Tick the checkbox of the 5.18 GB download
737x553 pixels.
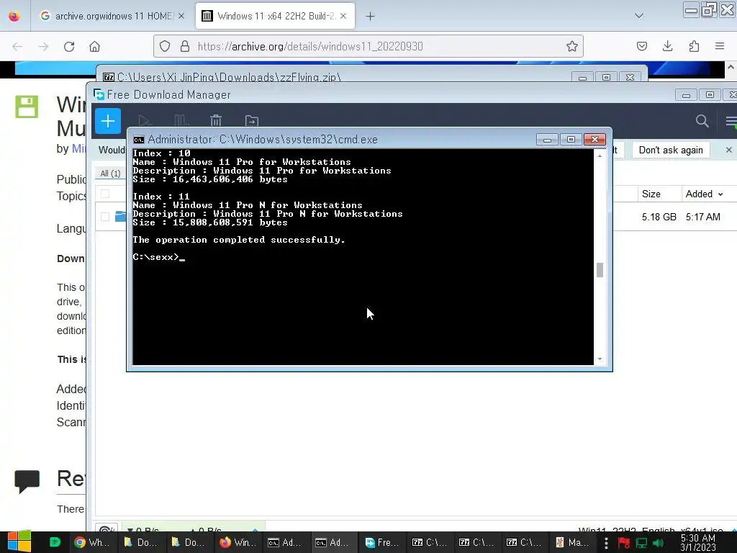105,217
